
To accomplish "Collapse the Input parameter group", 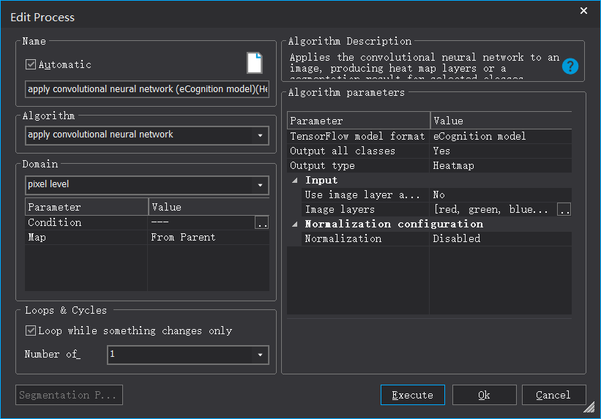I will (x=295, y=181).
